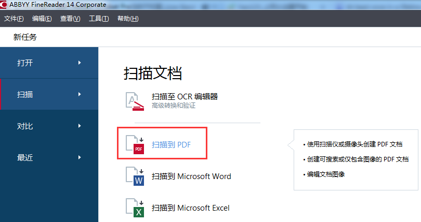Open the 工具(T) menu
Image resolution: width=421 pixels, height=222 pixels.
tap(99, 19)
